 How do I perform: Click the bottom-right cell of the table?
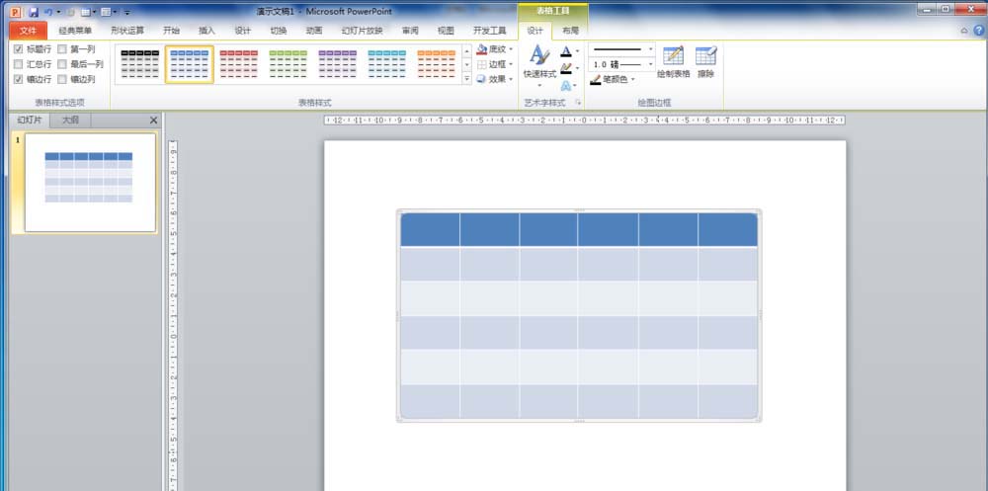point(728,401)
